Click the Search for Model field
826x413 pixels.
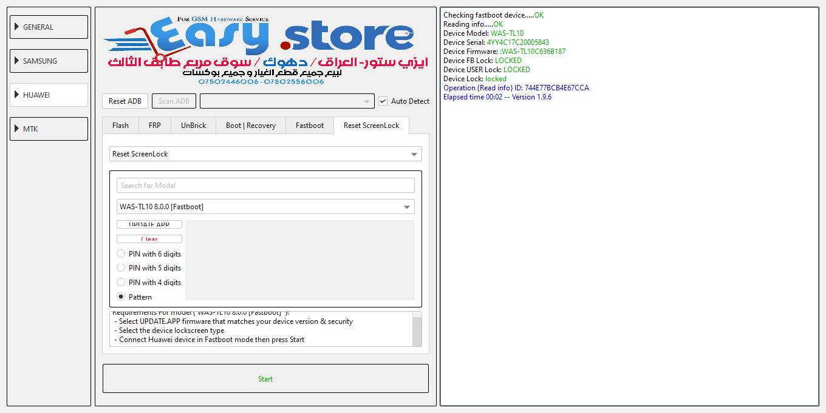(x=265, y=186)
